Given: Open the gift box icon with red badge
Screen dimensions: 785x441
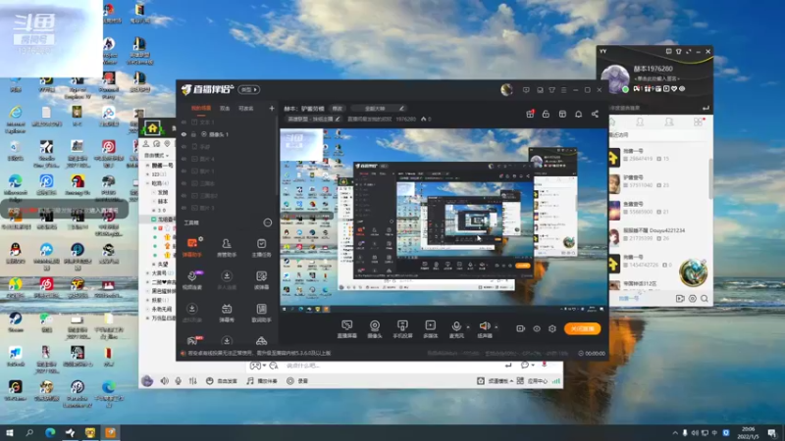Looking at the screenshot, I should 530,114.
